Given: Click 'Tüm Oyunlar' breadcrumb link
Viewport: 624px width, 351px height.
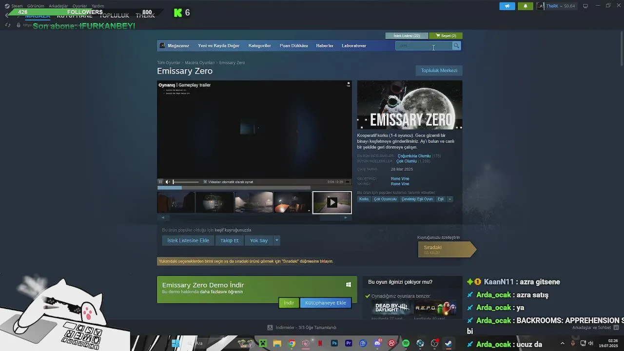Looking at the screenshot, I should click(169, 63).
